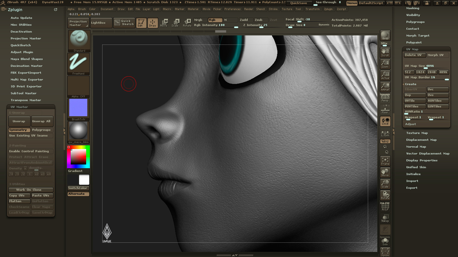Toggle Persp perspective view
458x257 pixels.
(385, 98)
